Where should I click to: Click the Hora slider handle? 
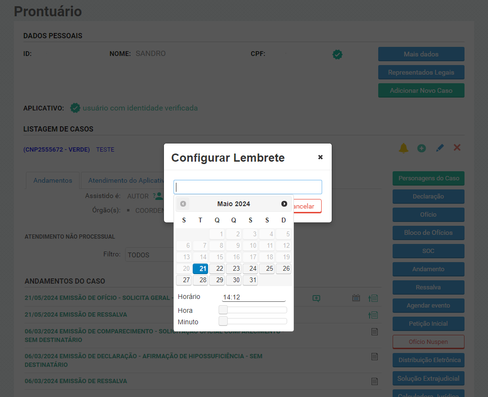(223, 310)
